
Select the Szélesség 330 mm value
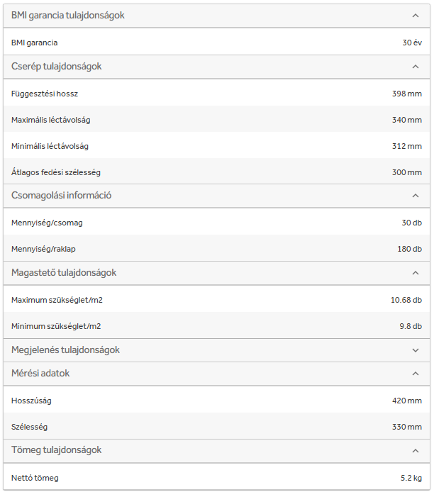pyautogui.click(x=406, y=427)
